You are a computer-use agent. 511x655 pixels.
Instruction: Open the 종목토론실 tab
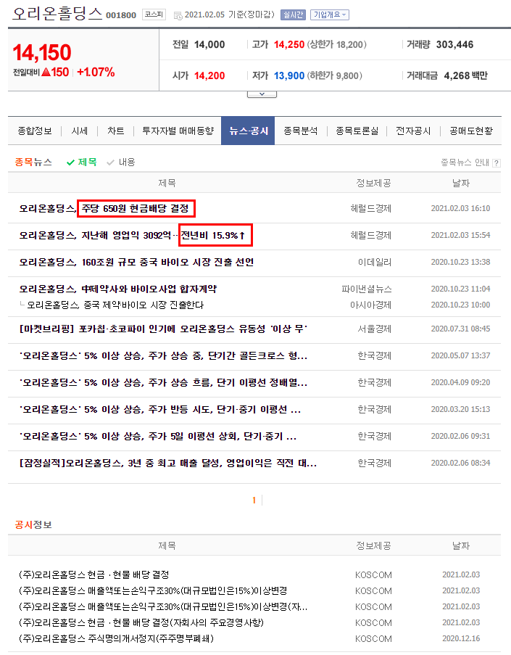[x=357, y=131]
